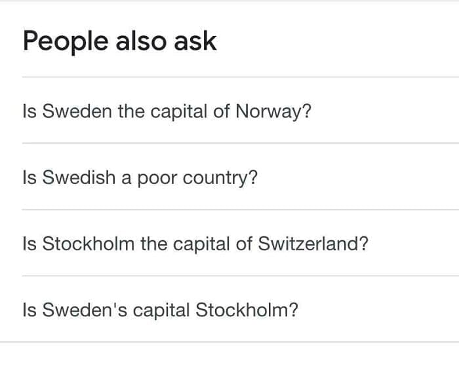Click divider between Swedish and Switzerland questions
This screenshot has height=370, width=459.
[240, 210]
